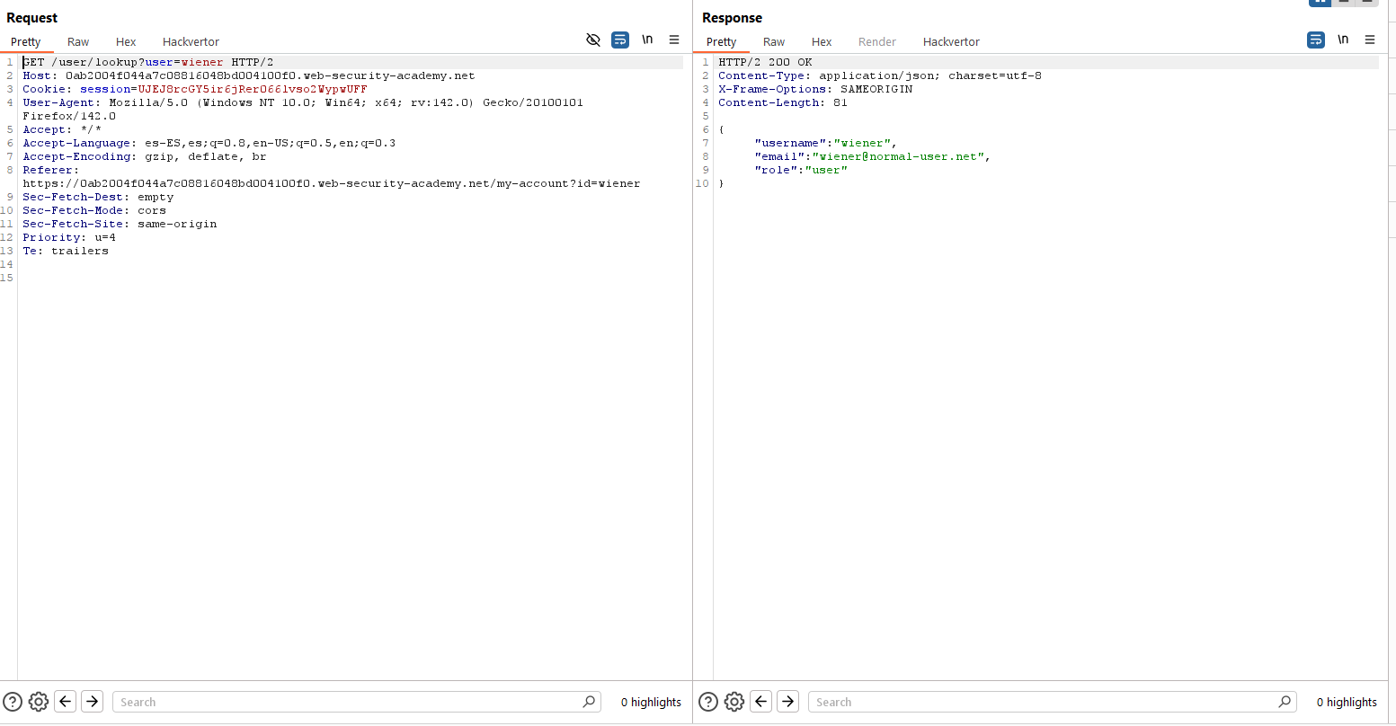Open help icon below Response panel
The image size is (1396, 726).
(708, 702)
